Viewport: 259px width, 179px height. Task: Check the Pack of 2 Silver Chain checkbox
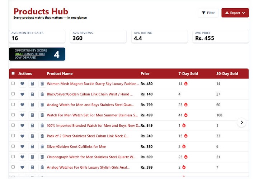click(13, 135)
